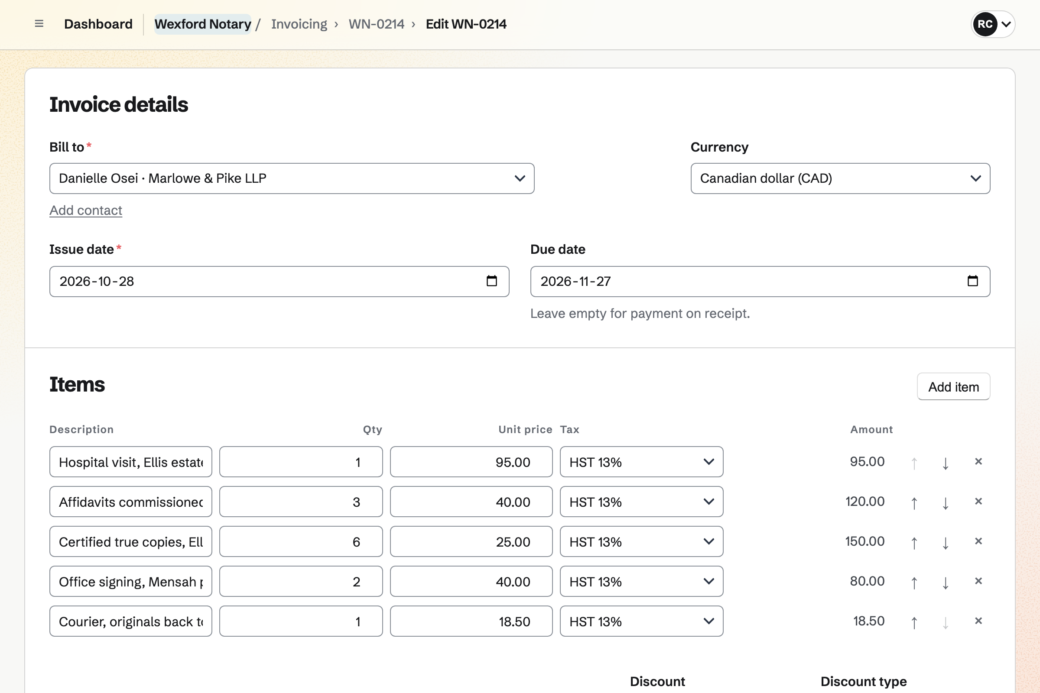Open tax dropdown for Hospital visit row
Image resolution: width=1040 pixels, height=693 pixels.
click(x=641, y=462)
